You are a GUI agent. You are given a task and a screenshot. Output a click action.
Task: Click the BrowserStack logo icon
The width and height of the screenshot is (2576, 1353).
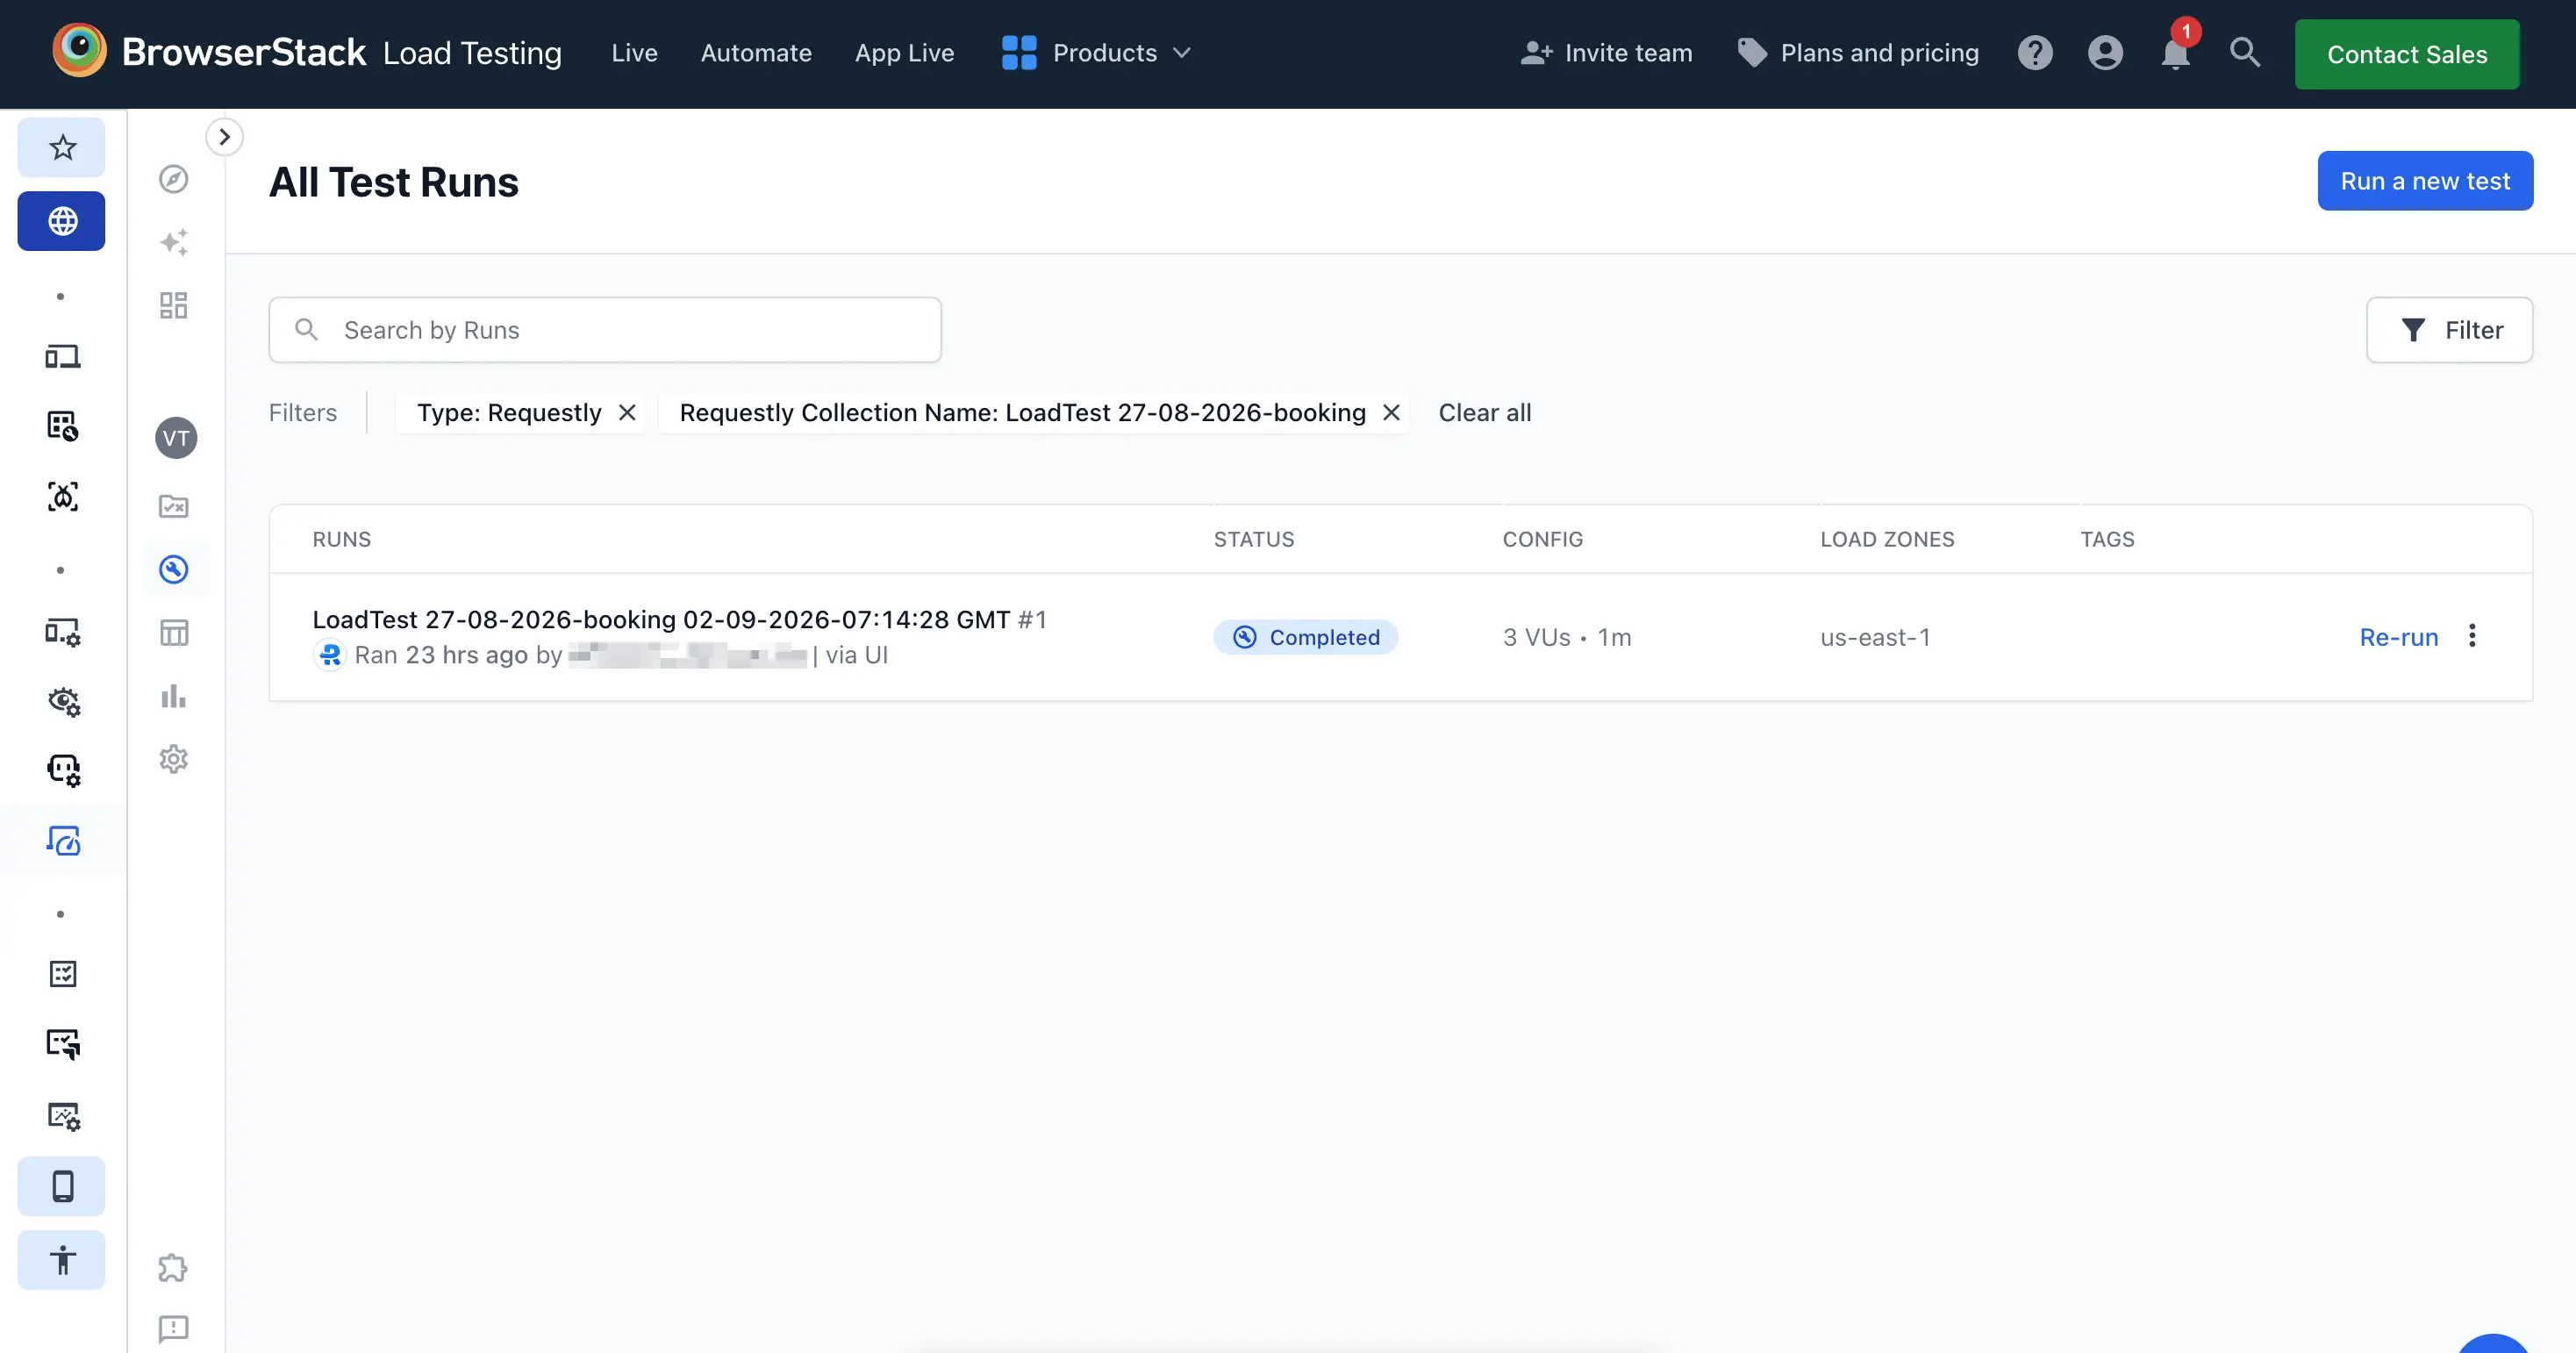coord(79,51)
